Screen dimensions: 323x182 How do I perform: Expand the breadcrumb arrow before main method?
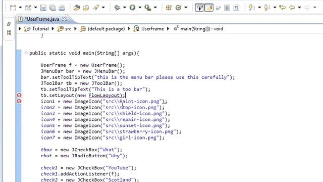[x=168, y=29]
